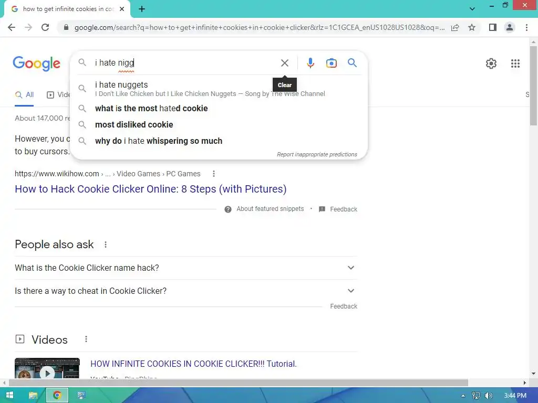Open 'HOW INFINITE COOKIES IN COOKIE CLICKER!!! Tutorial.' link
538x403 pixels.
coord(193,364)
